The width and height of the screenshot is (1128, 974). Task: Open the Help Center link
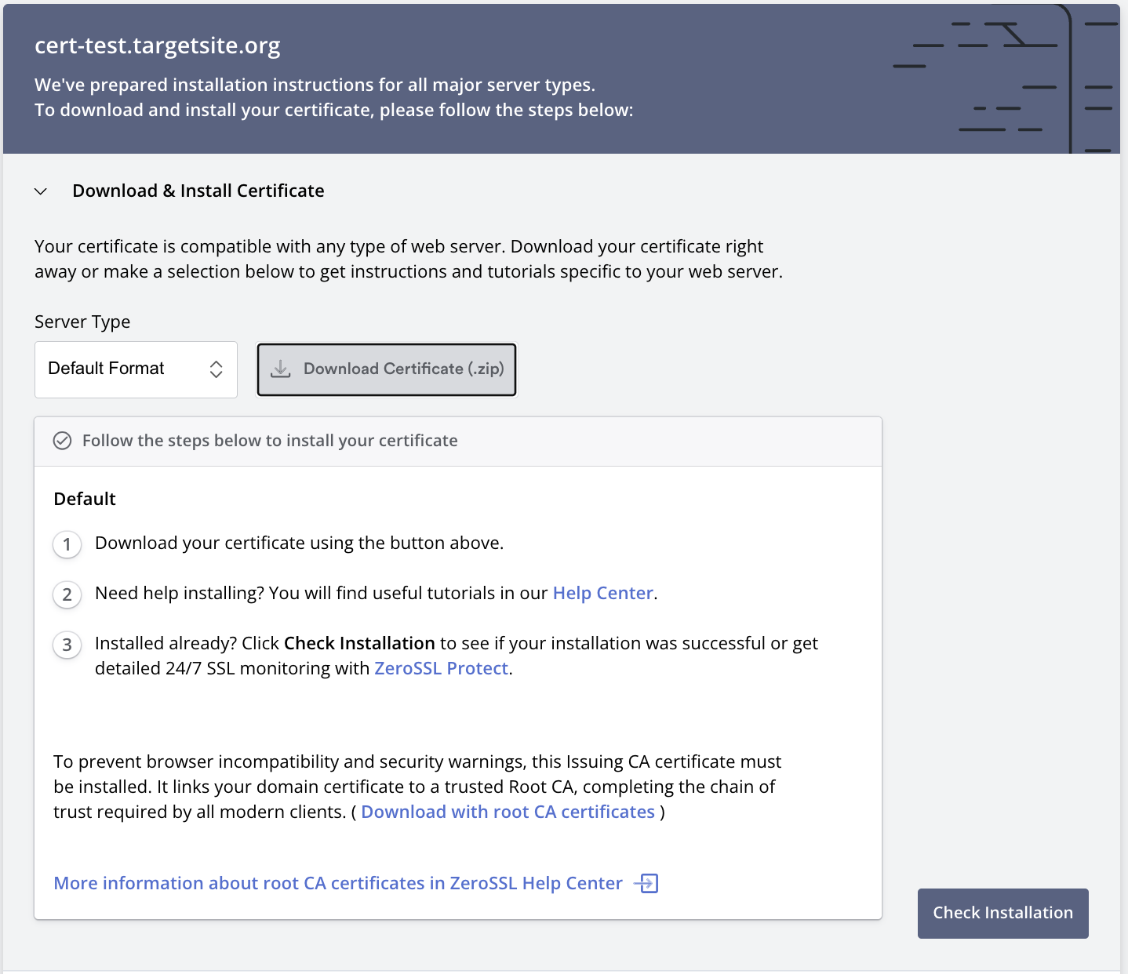603,593
